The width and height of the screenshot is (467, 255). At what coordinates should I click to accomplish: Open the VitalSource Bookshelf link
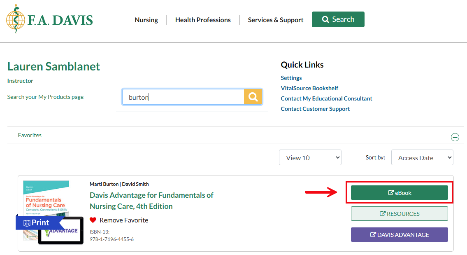pyautogui.click(x=309, y=88)
